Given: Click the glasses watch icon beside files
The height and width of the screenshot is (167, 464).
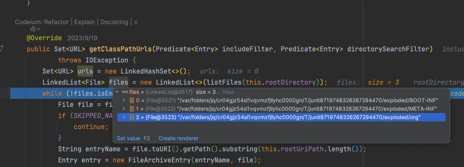Looking at the screenshot, I should click(125, 92).
